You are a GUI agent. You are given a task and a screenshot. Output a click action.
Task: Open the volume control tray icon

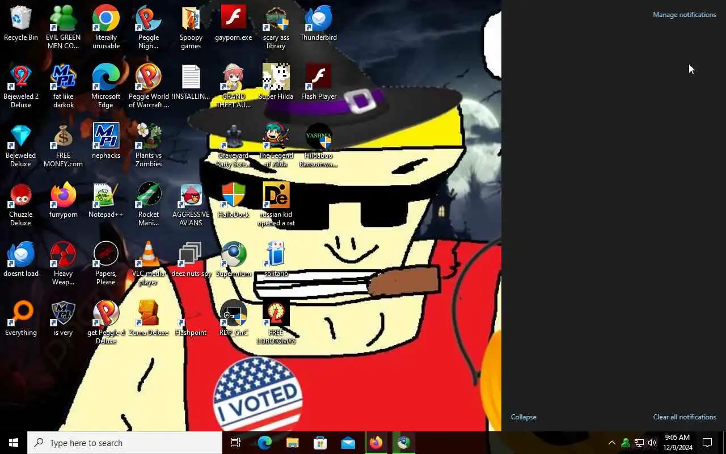pyautogui.click(x=652, y=443)
